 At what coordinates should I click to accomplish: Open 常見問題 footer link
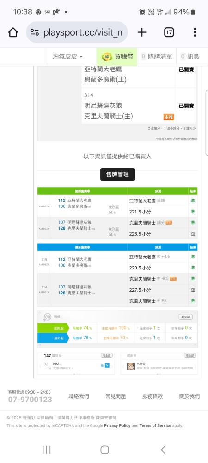tap(116, 396)
